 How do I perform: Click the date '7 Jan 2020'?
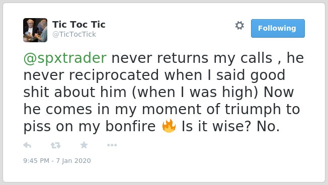pyautogui.click(x=73, y=161)
